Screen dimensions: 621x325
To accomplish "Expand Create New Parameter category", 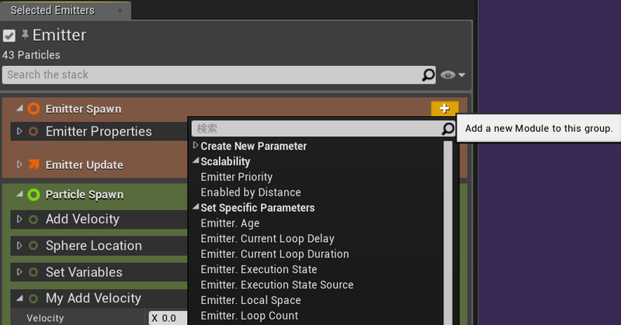I will 196,146.
